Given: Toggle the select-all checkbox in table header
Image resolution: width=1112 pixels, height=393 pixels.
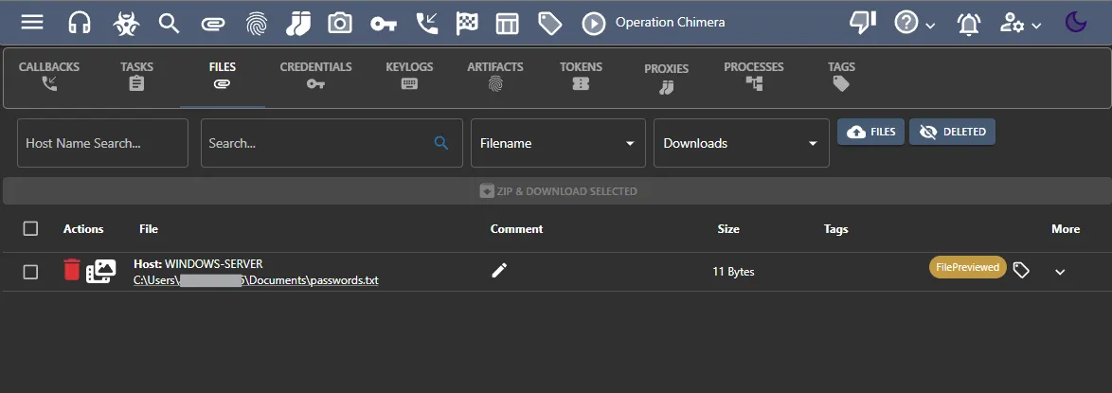Looking at the screenshot, I should [30, 228].
